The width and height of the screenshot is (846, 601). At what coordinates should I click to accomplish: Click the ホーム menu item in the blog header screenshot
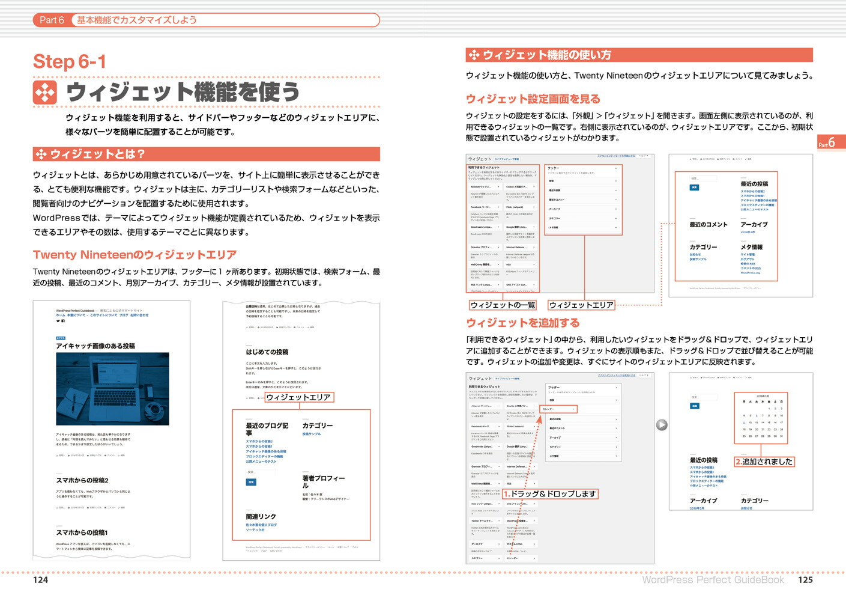click(61, 315)
